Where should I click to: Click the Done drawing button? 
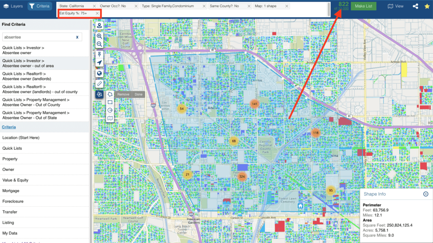click(138, 94)
